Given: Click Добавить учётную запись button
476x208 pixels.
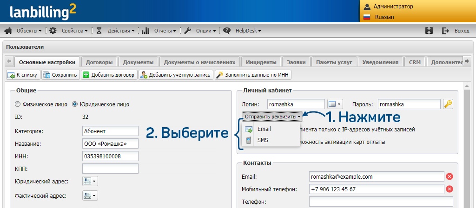Looking at the screenshot, I should [176, 75].
